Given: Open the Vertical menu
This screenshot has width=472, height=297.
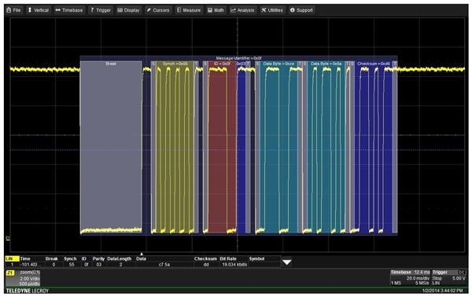Looking at the screenshot, I should point(39,10).
